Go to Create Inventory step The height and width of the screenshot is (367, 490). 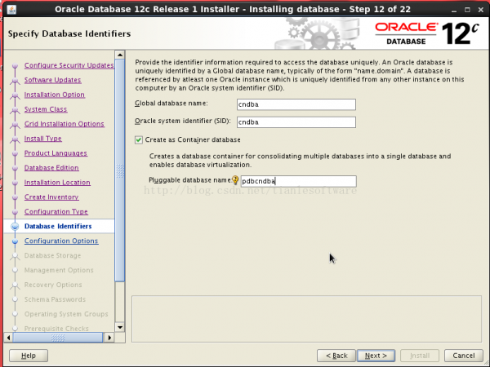(51, 197)
